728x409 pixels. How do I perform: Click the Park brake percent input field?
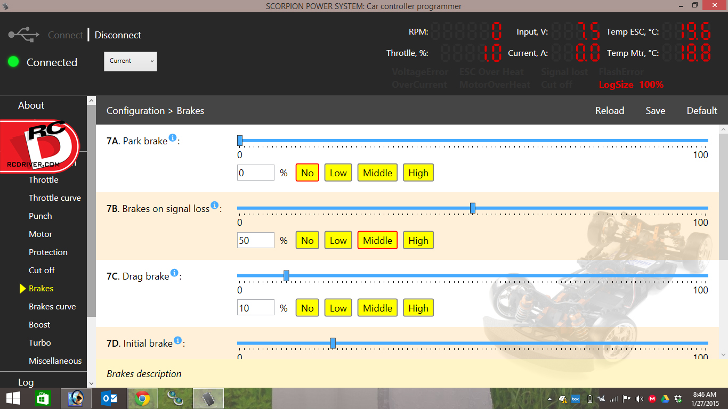pos(256,173)
